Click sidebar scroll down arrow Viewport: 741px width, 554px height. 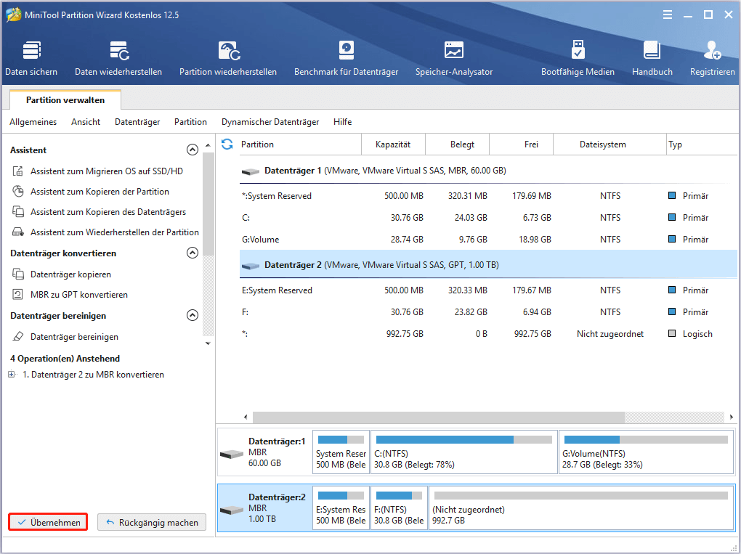(x=208, y=343)
